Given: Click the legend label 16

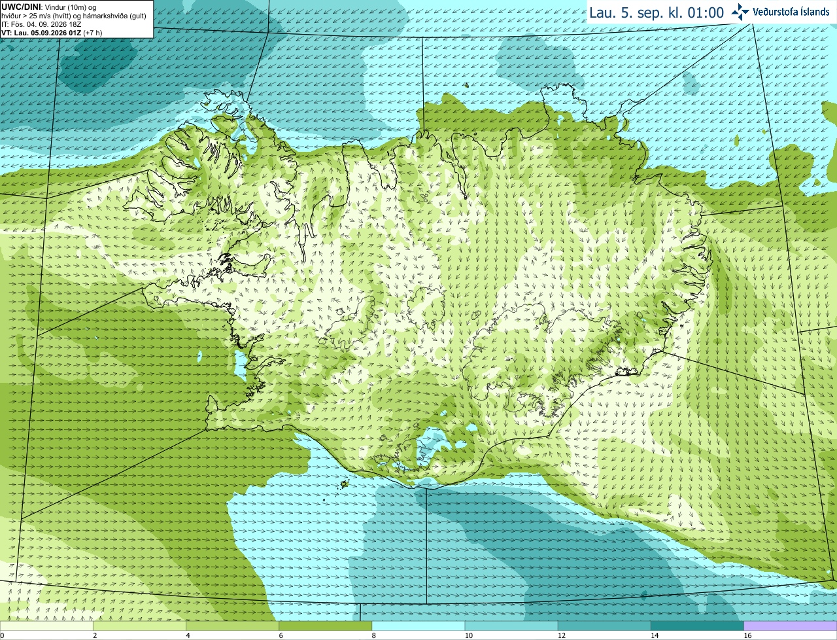Looking at the screenshot, I should 747,635.
